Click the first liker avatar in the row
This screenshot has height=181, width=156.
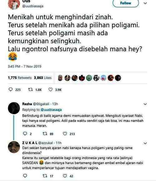point(60,78)
